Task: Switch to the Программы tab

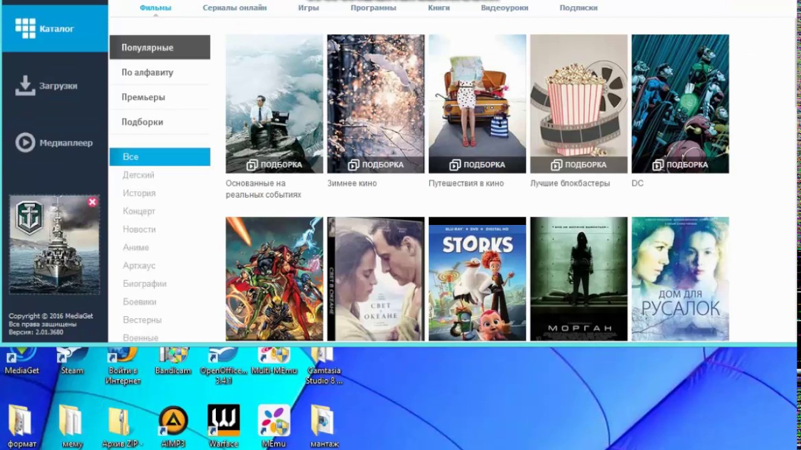Action: [374, 8]
